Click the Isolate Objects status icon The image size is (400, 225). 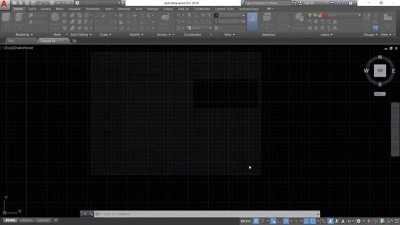click(x=376, y=221)
